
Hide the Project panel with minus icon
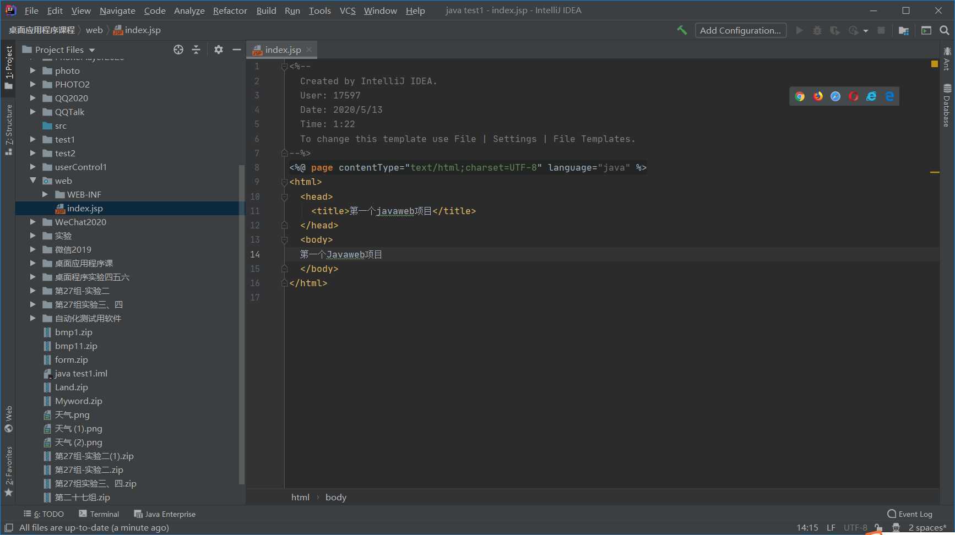237,50
